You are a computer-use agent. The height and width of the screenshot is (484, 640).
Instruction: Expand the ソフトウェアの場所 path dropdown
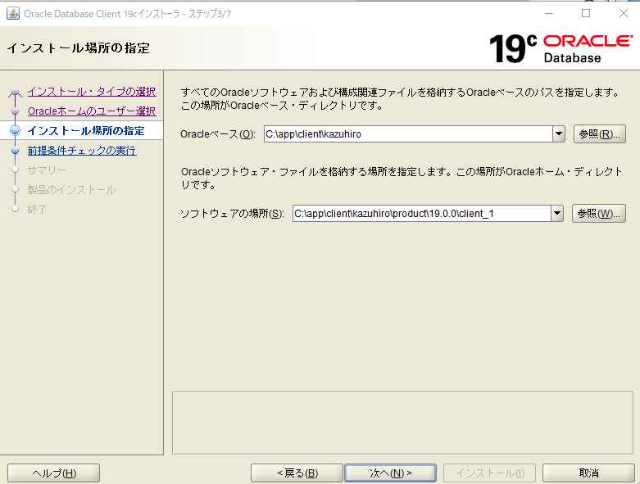click(x=557, y=214)
